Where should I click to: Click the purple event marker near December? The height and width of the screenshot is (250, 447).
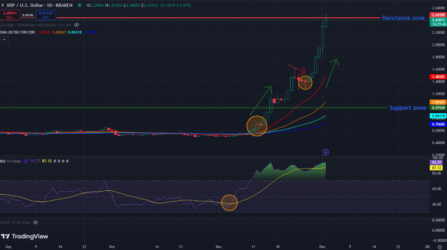click(x=326, y=152)
